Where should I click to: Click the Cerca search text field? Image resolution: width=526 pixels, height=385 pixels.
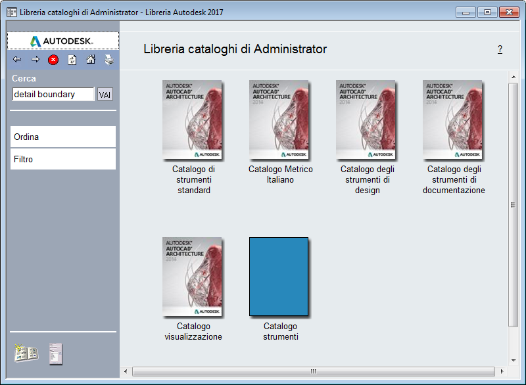[53, 94]
